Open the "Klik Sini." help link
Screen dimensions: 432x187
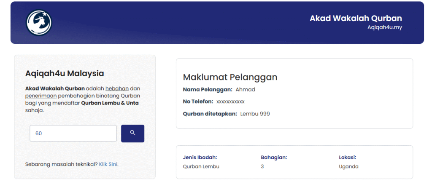coord(109,164)
